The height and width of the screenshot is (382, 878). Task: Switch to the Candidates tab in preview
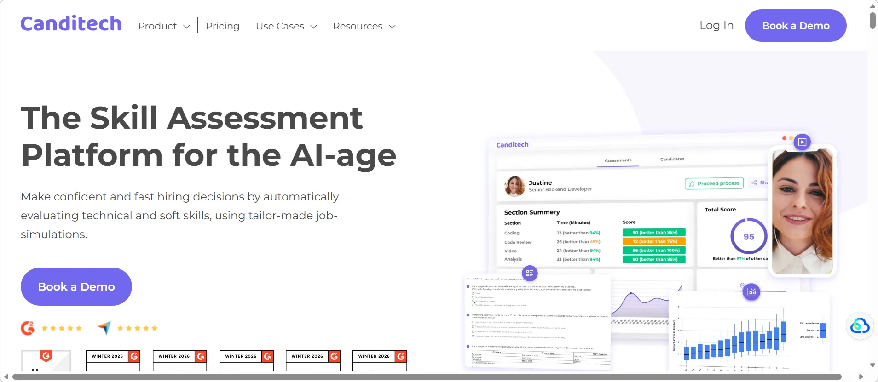point(672,159)
